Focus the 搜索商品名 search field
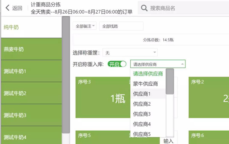The image size is (229, 144). pyautogui.click(x=189, y=8)
